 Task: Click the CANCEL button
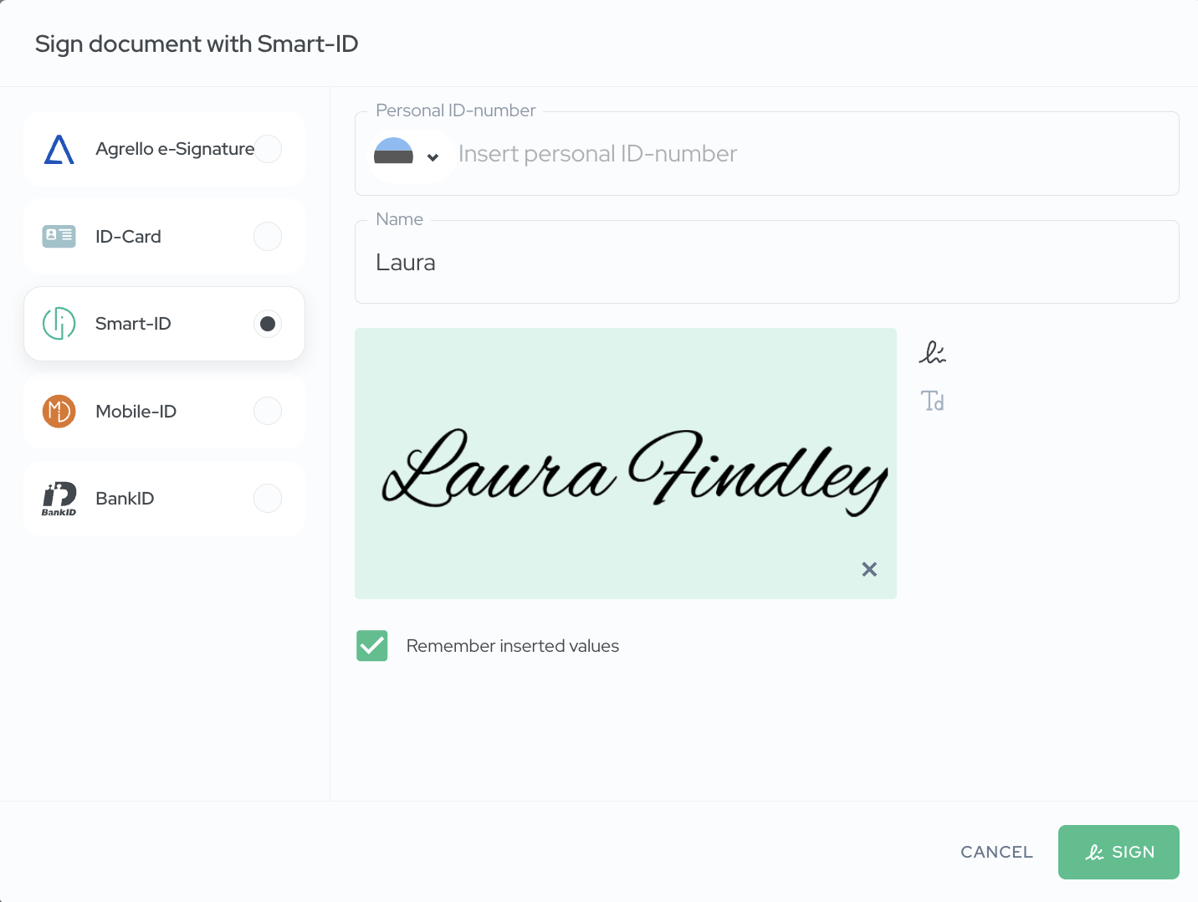click(996, 852)
